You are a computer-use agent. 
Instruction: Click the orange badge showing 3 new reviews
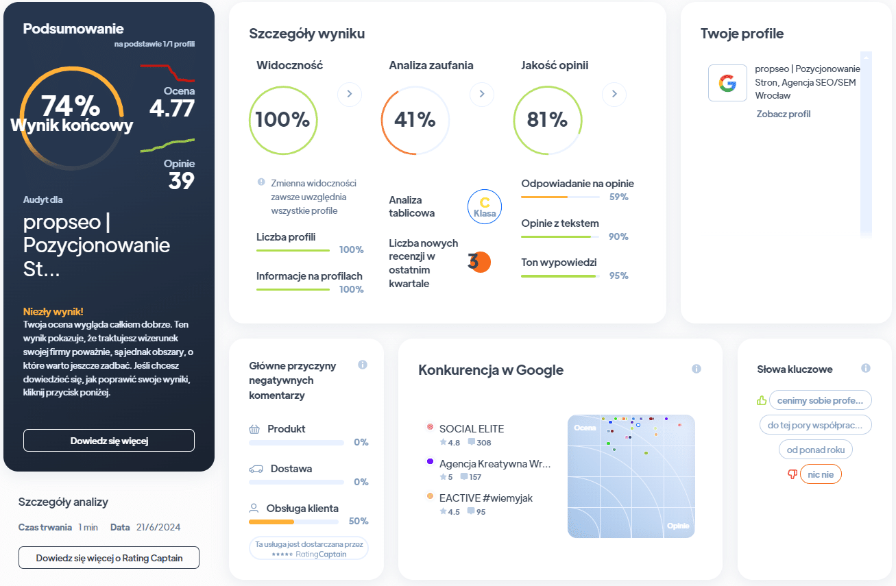pos(480,262)
